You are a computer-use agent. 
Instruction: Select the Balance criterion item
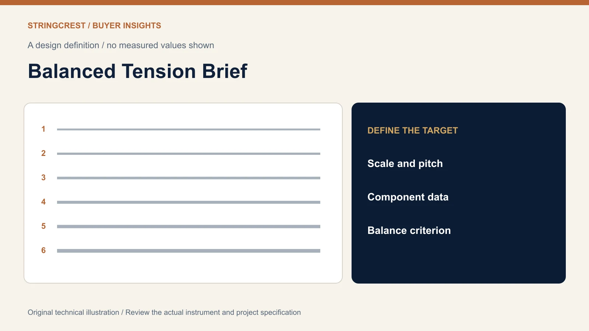[x=409, y=231]
